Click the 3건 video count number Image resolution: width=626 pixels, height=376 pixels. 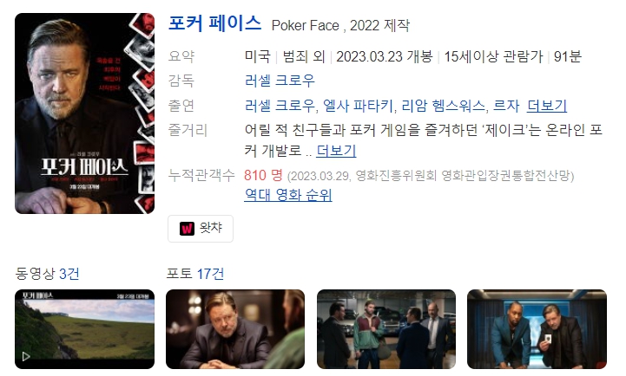pyautogui.click(x=69, y=274)
